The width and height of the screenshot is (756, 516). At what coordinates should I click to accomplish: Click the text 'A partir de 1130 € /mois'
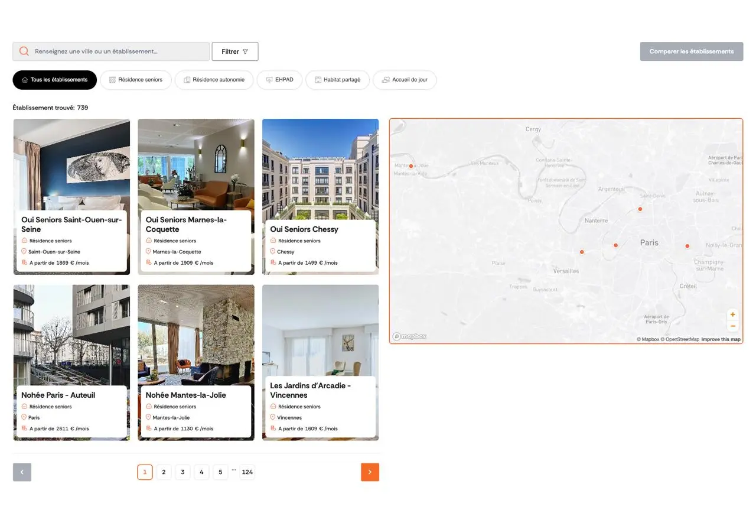click(184, 429)
